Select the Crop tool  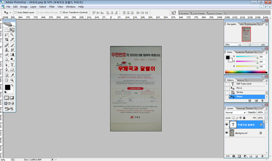coord(7,39)
